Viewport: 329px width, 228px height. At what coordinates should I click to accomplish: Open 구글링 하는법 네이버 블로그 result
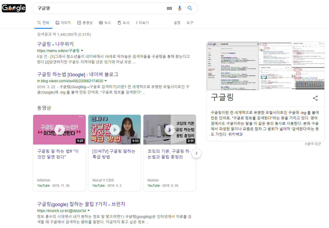pyautogui.click(x=78, y=74)
